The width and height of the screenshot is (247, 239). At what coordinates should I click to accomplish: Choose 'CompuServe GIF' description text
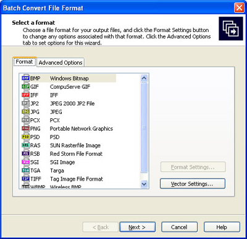click(70, 87)
